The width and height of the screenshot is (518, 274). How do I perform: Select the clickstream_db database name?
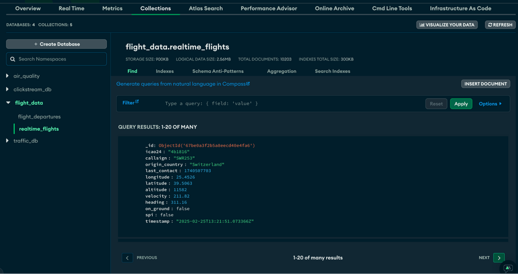(x=32, y=89)
